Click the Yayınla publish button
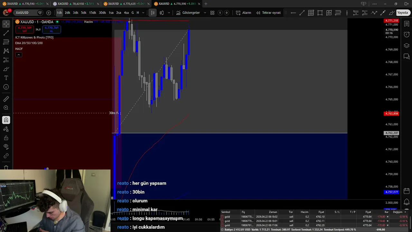This screenshot has height=232, width=412. pos(402,13)
